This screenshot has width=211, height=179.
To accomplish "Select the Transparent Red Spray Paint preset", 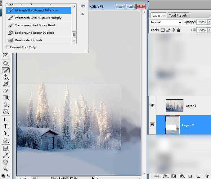I will 35,25.
